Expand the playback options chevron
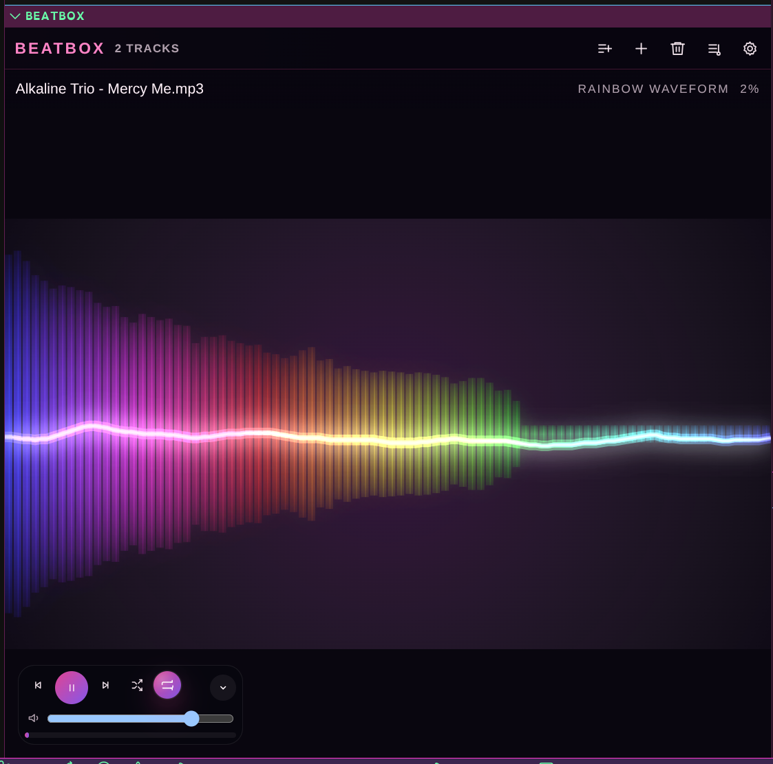The image size is (773, 764). (x=222, y=687)
